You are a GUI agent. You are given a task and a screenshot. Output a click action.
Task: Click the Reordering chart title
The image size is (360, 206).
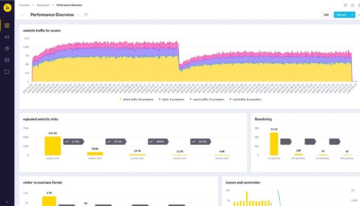tap(263, 119)
